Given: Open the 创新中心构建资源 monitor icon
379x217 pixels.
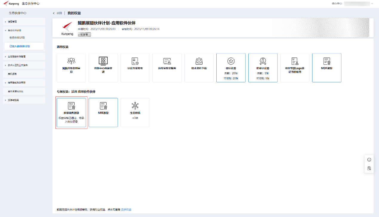Looking at the screenshot, I should 103,61.
